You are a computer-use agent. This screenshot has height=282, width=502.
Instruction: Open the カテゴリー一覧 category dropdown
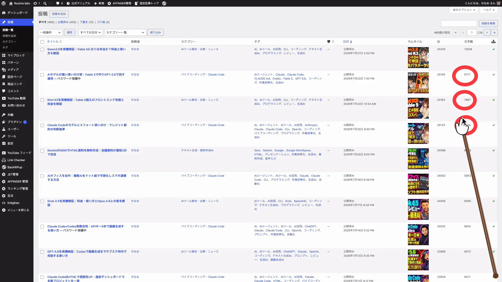point(125,32)
